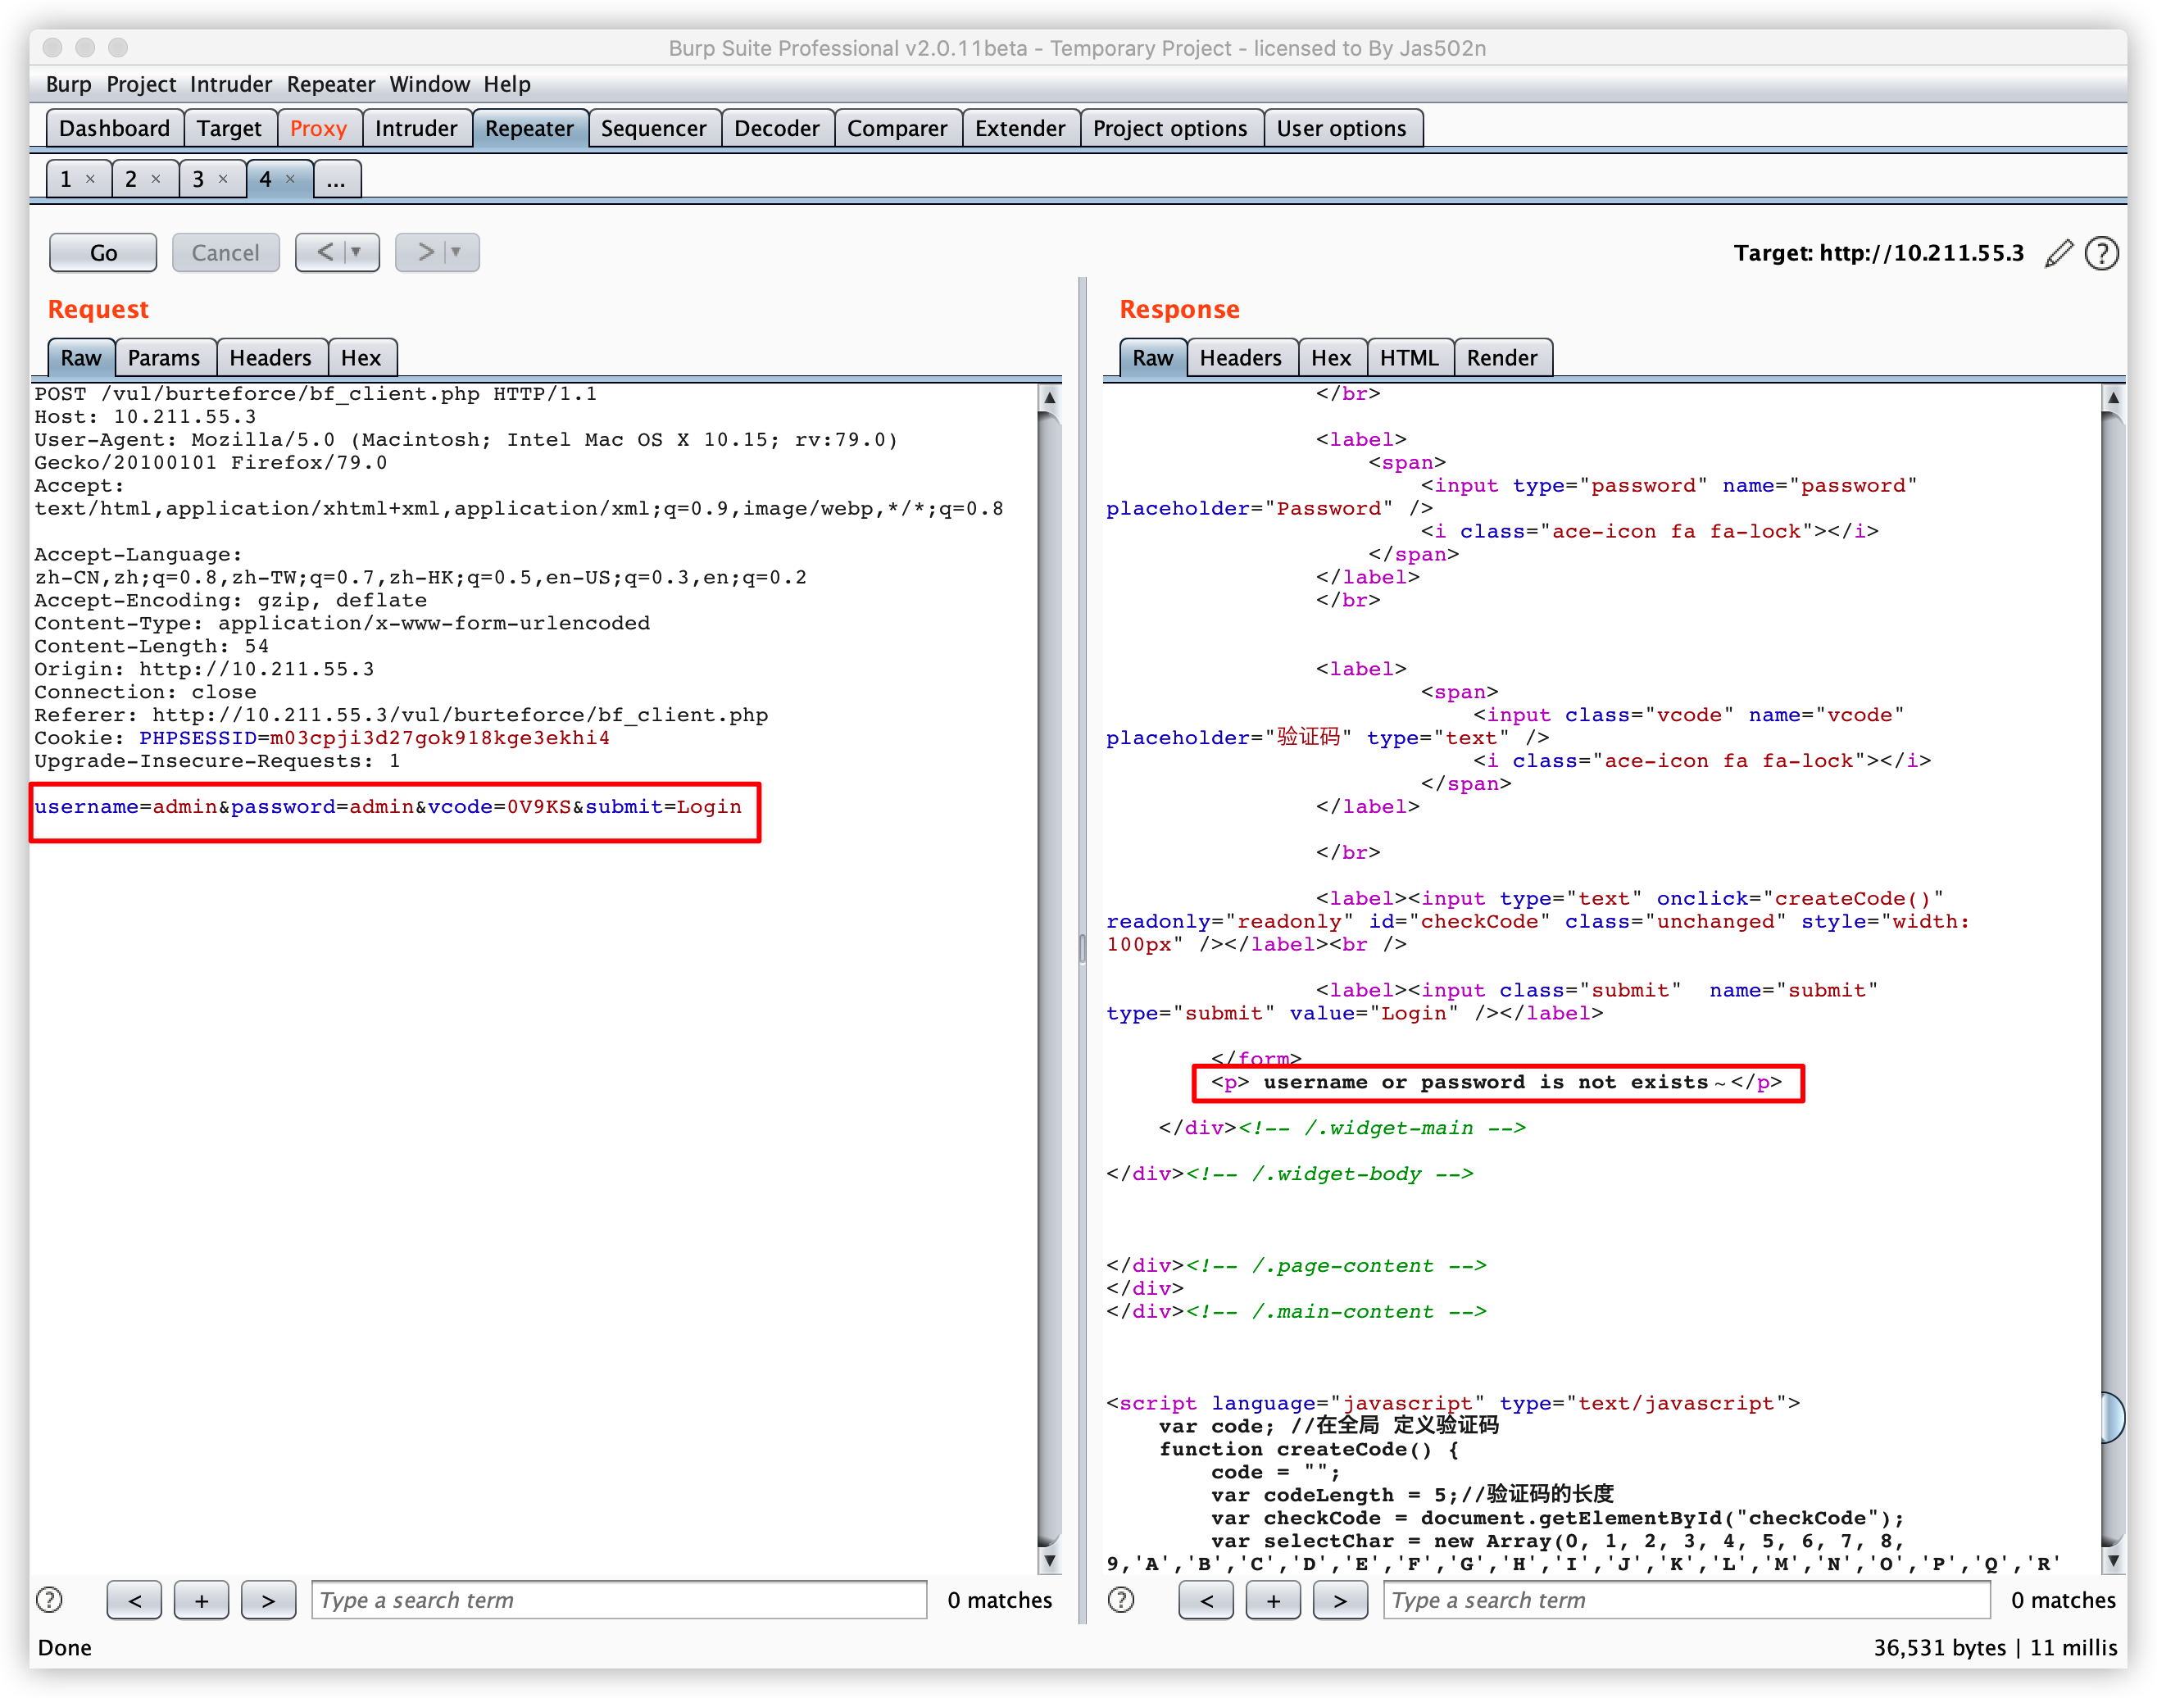Click the Cancel button
This screenshot has height=1698, width=2157.
(225, 252)
